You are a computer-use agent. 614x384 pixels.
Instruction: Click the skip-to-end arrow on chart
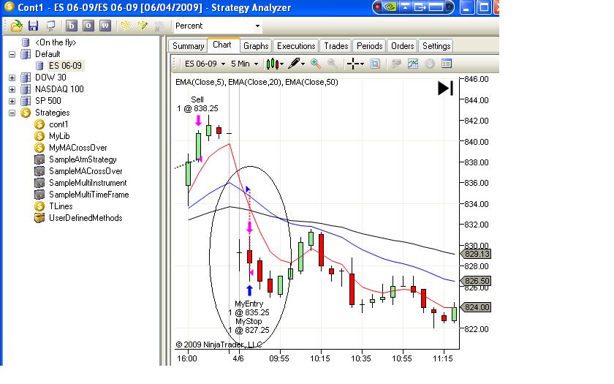point(445,89)
